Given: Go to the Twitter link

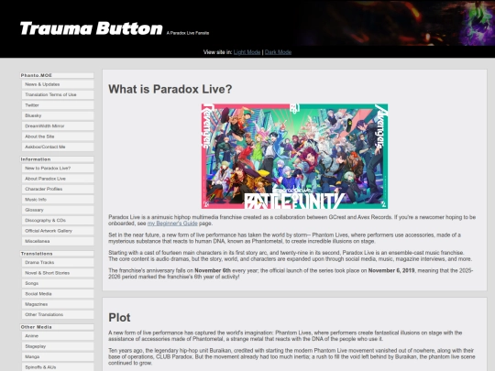Looking at the screenshot, I should (x=58, y=105).
